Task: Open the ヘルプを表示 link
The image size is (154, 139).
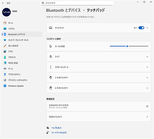Action: pyautogui.click(x=56, y=128)
